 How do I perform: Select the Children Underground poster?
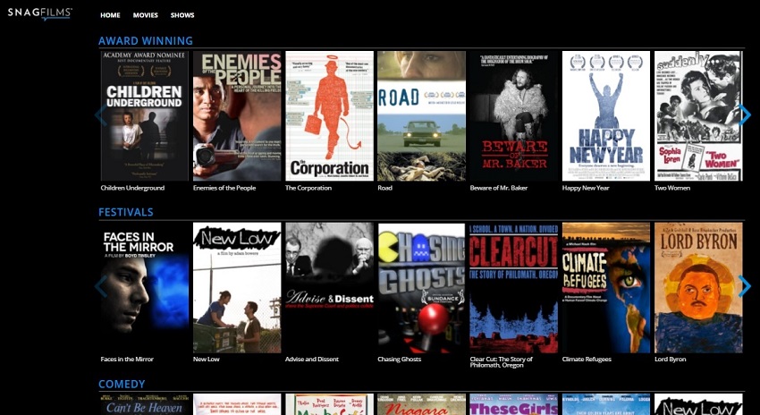(x=144, y=115)
